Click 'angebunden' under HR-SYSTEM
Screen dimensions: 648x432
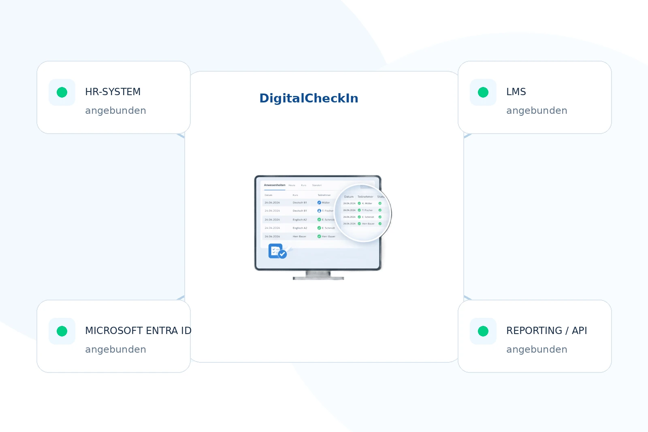coord(115,111)
